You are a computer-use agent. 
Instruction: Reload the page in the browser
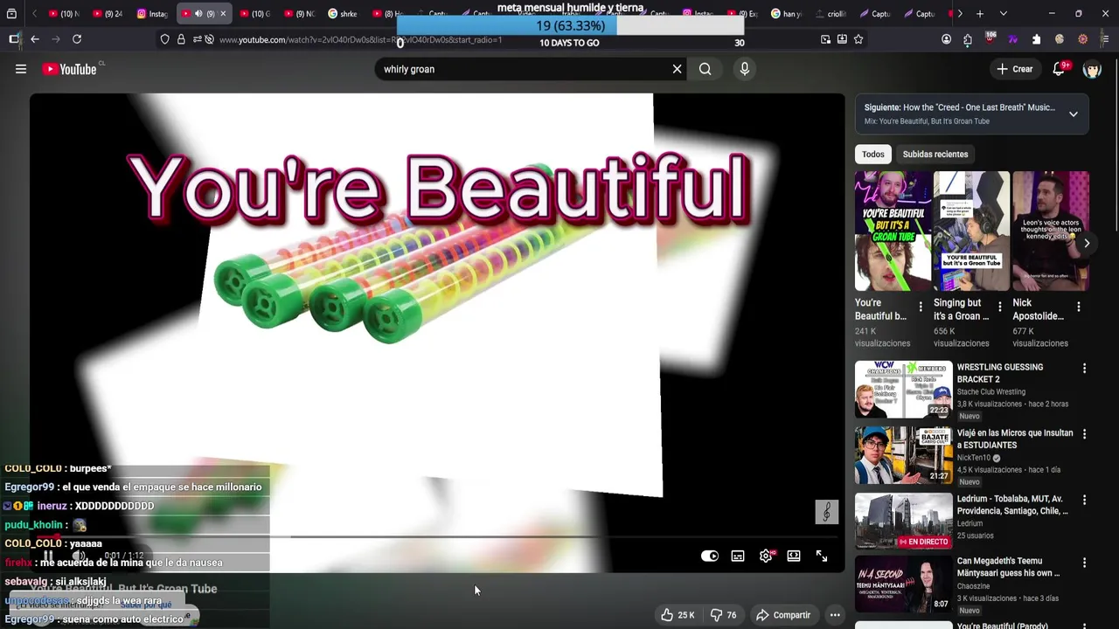click(x=77, y=39)
